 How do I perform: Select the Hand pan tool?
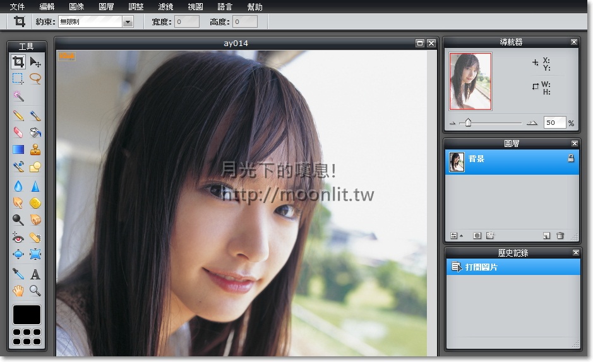[18, 291]
